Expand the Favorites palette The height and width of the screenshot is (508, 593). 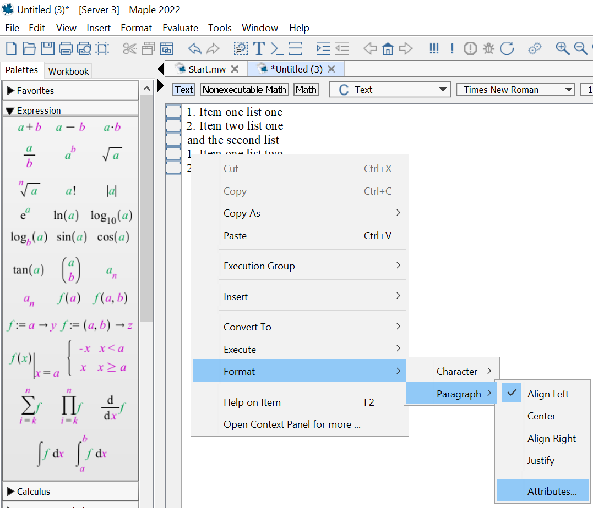click(10, 91)
